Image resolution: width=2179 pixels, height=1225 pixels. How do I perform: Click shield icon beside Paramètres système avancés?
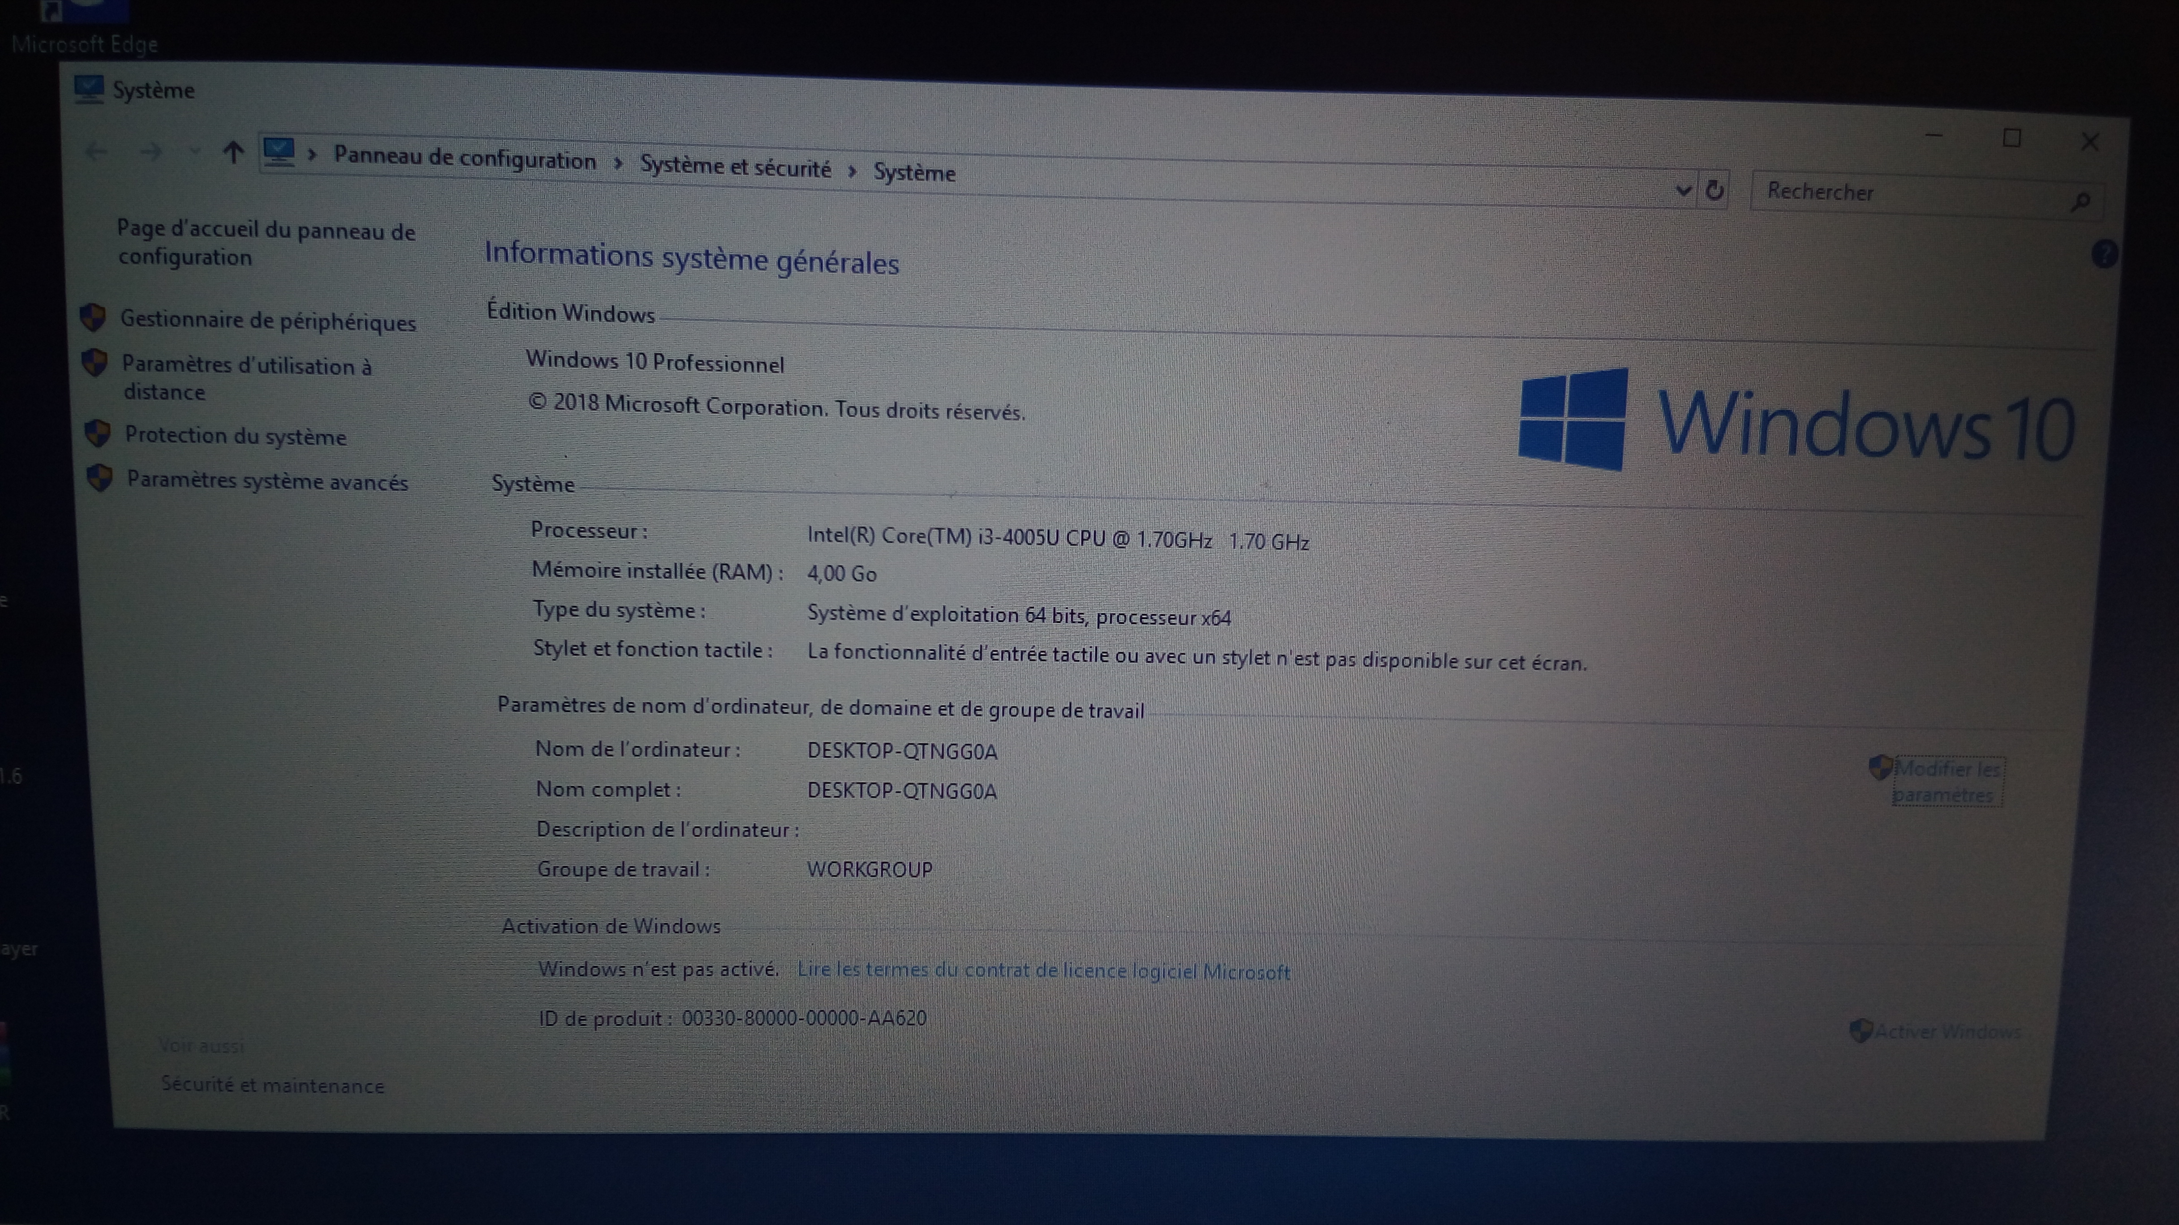click(x=100, y=478)
